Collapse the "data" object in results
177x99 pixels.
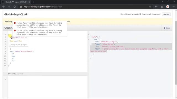(88, 37)
